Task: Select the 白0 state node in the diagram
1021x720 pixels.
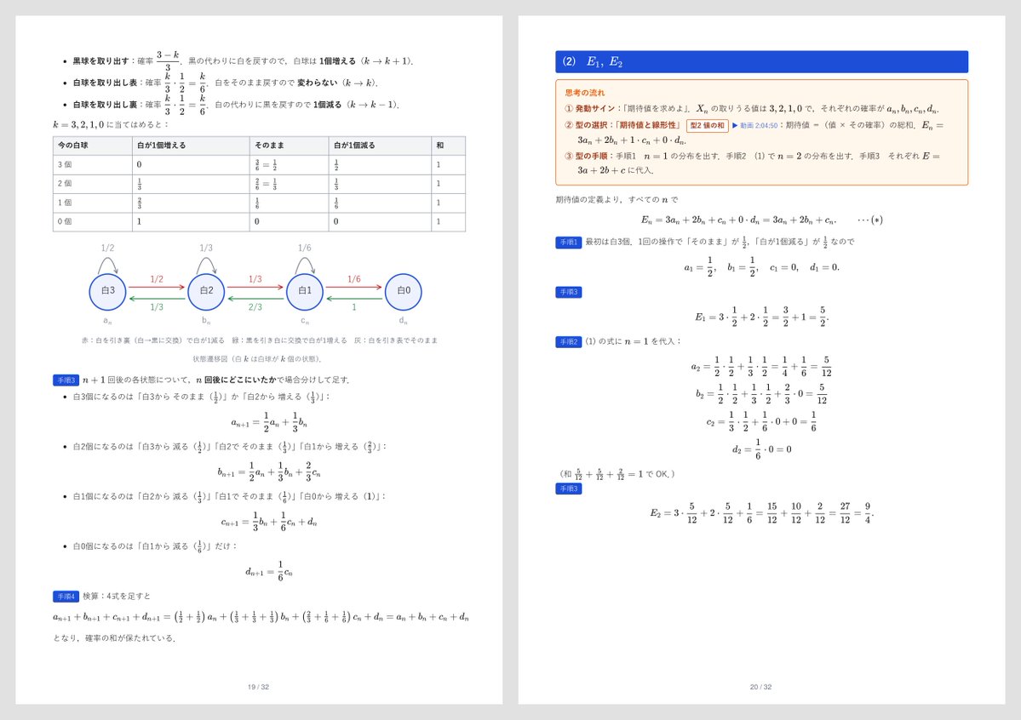Action: (403, 291)
